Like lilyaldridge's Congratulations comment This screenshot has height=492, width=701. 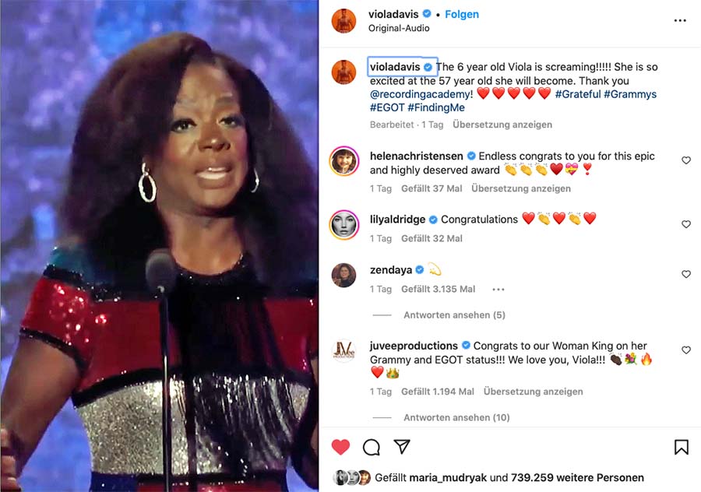pos(685,224)
